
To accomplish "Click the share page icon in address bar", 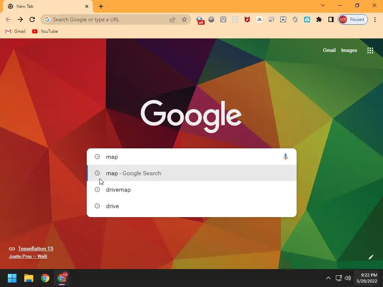I will tap(172, 19).
